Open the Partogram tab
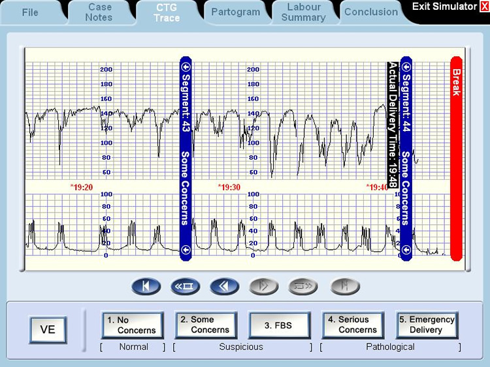 point(235,12)
